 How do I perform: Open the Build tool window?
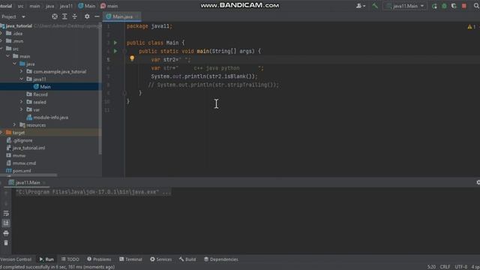pyautogui.click(x=187, y=259)
